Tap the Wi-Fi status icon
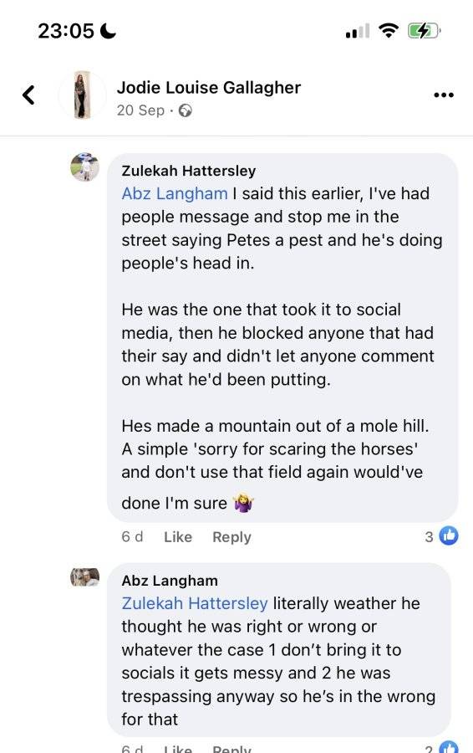The height and width of the screenshot is (753, 473). (x=389, y=31)
